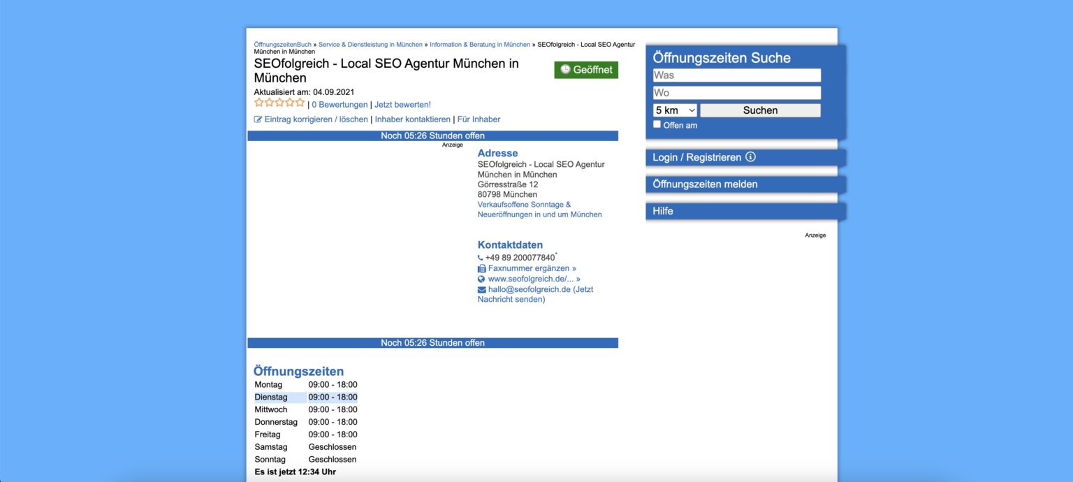Open the Öffnungszeiten melden panel

[x=745, y=184]
